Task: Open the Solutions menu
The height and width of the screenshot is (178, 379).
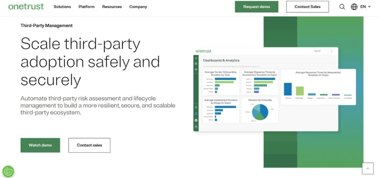Action: click(x=62, y=7)
